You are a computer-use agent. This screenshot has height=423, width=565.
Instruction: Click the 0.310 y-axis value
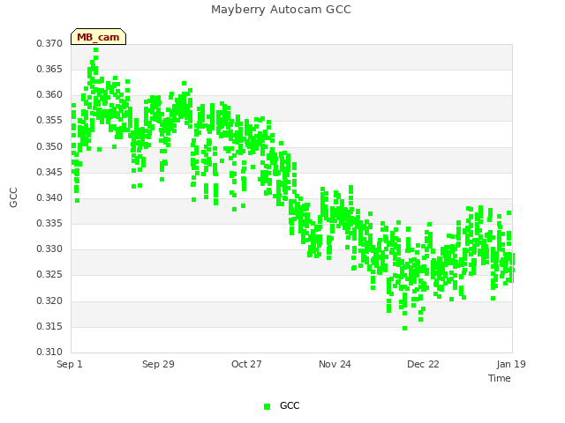49,352
